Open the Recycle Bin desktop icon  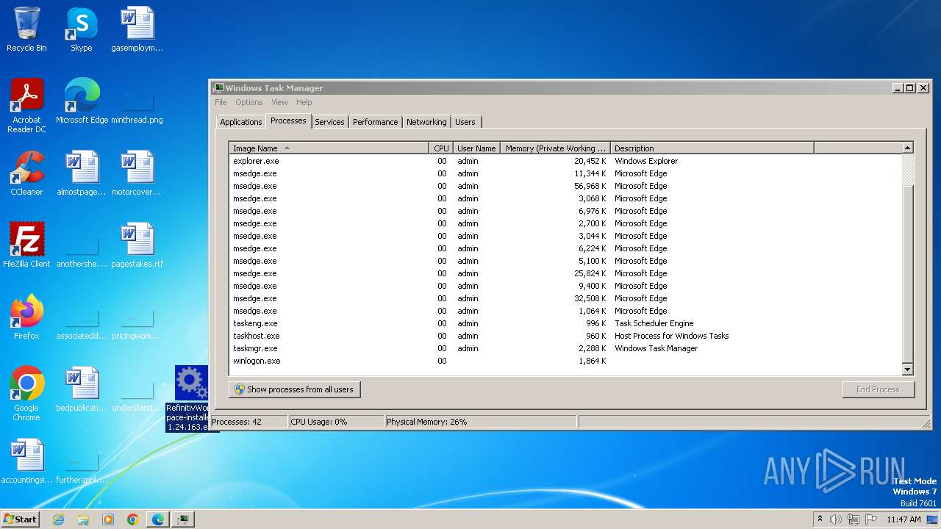coord(26,29)
